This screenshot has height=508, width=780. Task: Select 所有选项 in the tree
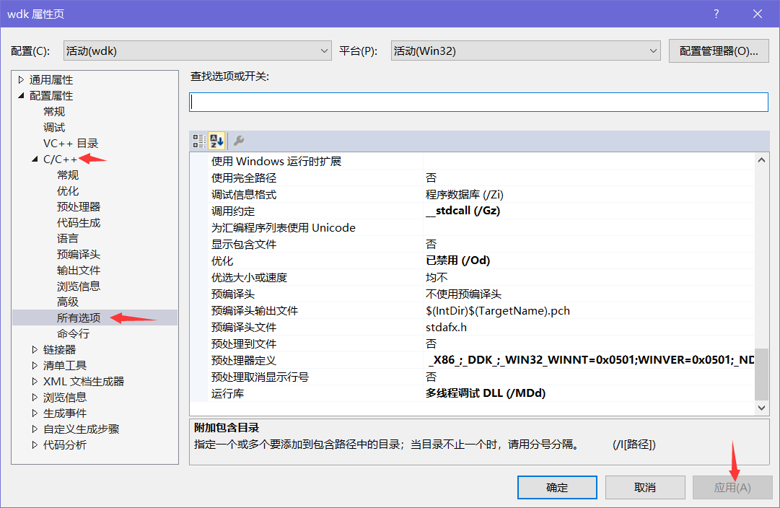click(x=79, y=318)
